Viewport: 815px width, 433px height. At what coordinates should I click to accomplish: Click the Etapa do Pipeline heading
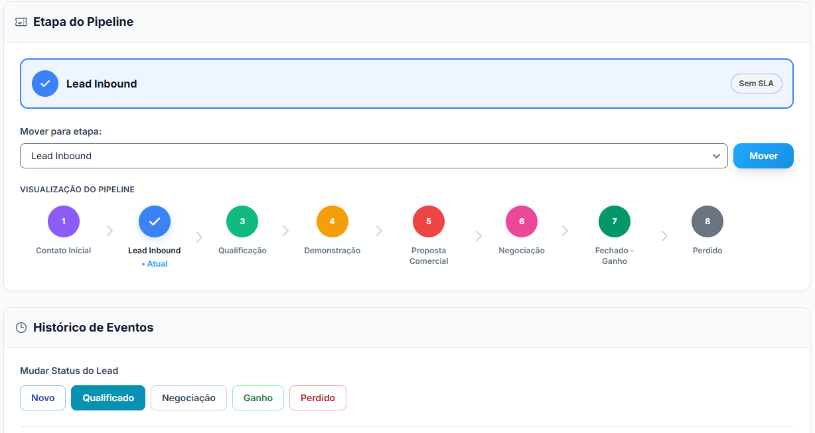83,22
